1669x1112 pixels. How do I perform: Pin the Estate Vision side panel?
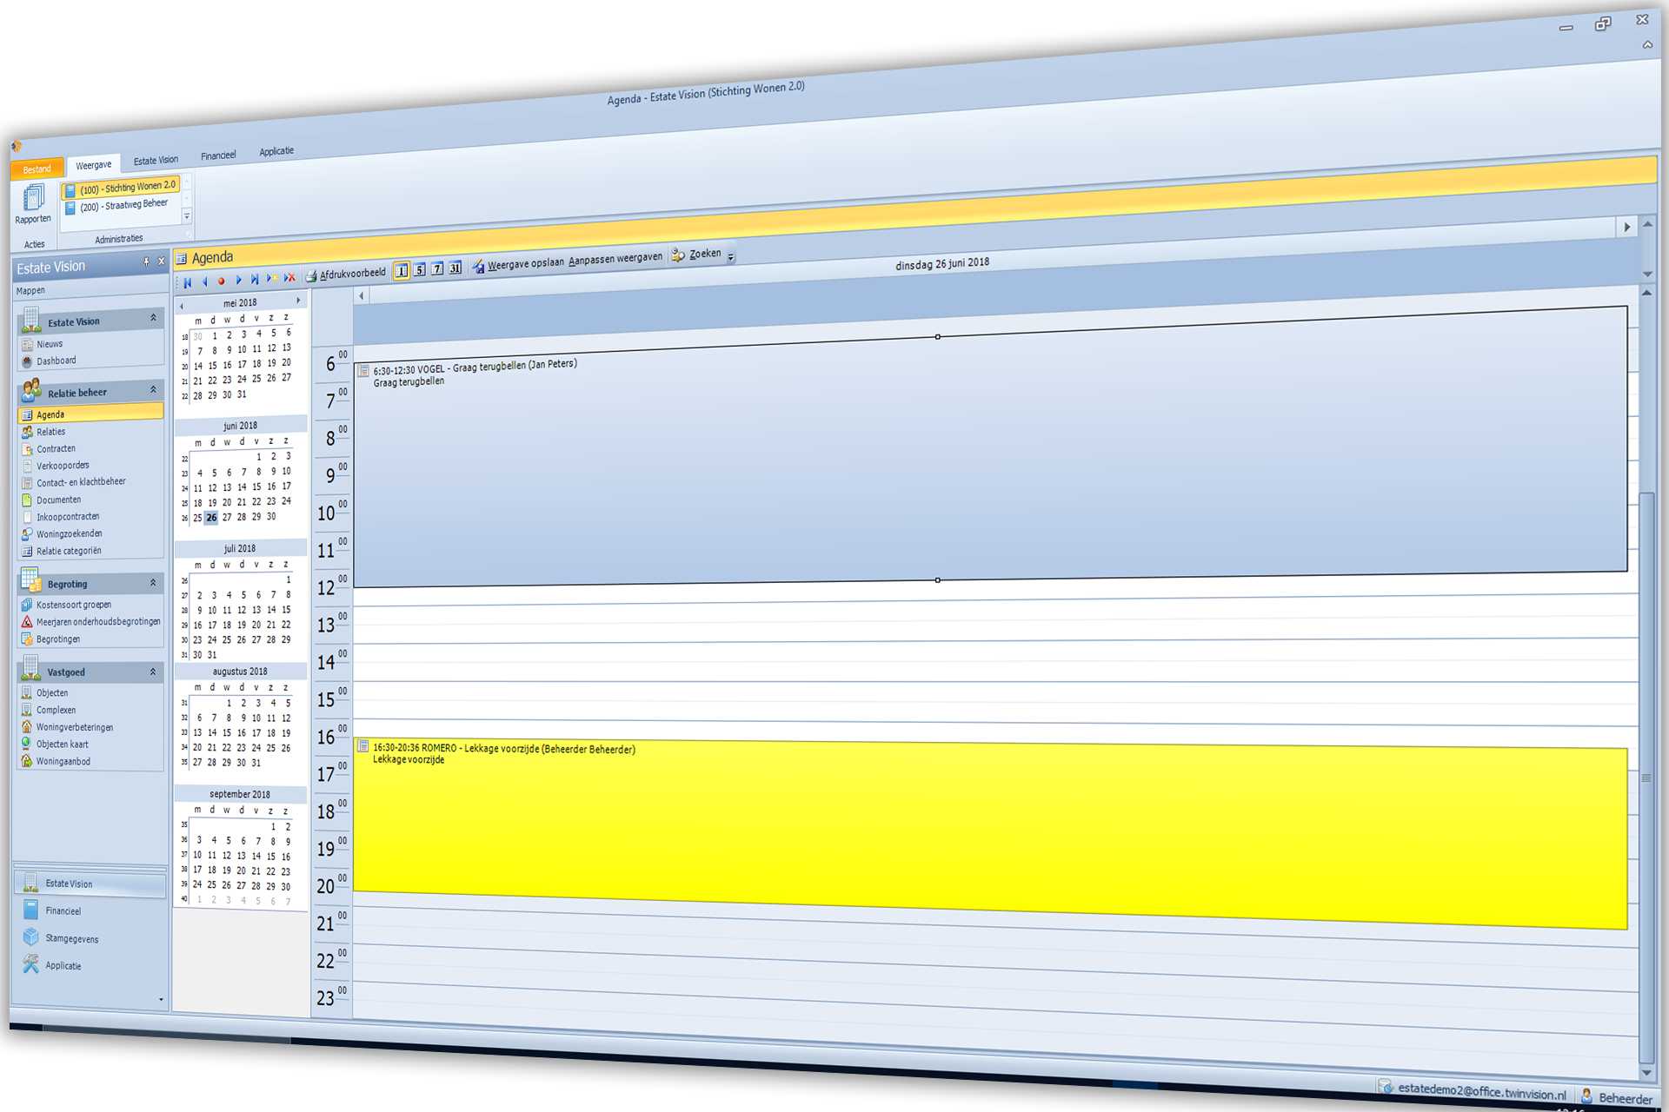click(x=146, y=261)
